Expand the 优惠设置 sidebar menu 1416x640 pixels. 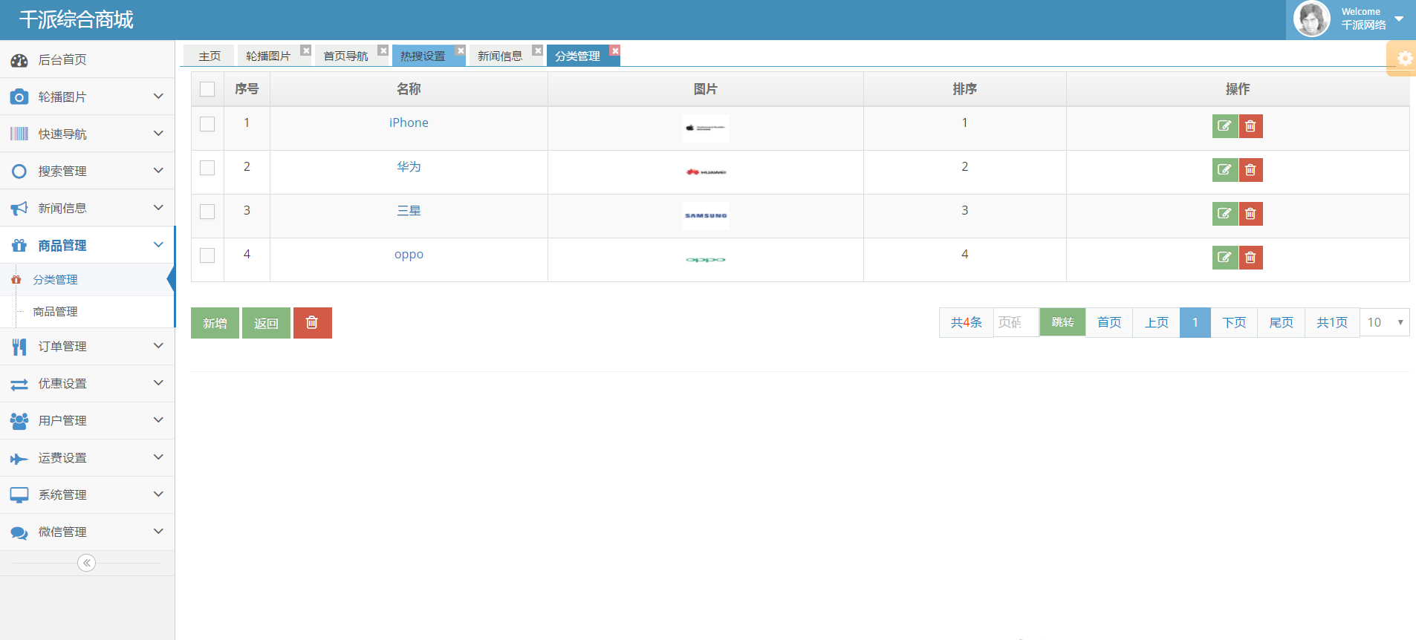(x=88, y=383)
